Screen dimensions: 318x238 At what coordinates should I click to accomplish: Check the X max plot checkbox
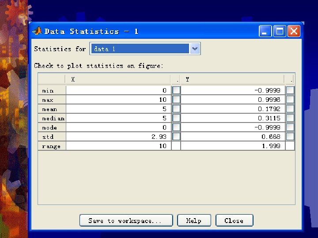pyautogui.click(x=176, y=99)
